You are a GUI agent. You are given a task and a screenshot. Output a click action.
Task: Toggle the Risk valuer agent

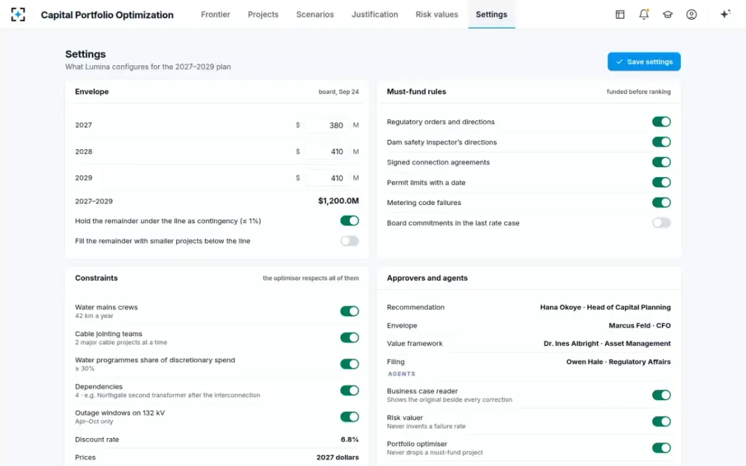click(x=661, y=422)
